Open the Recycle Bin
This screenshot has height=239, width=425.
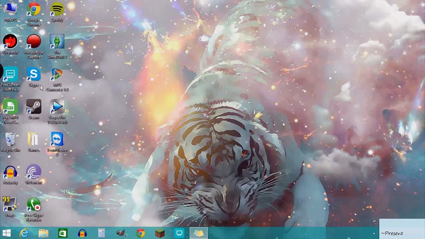pos(10,142)
